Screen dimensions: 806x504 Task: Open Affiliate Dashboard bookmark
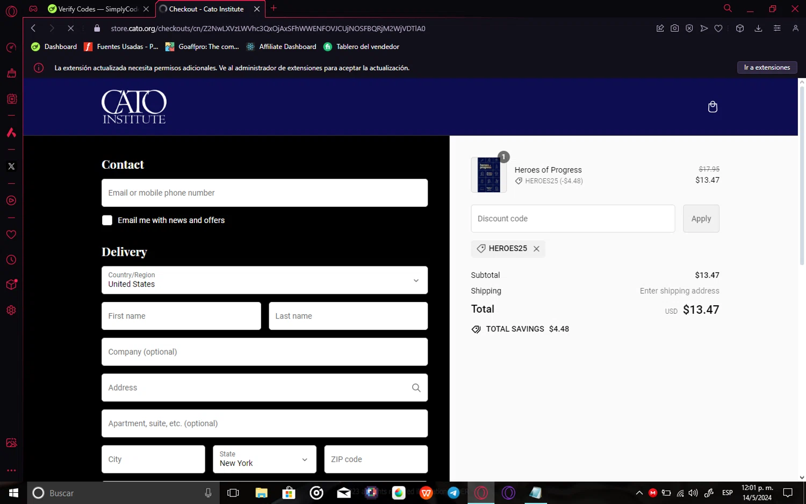pyautogui.click(x=281, y=47)
